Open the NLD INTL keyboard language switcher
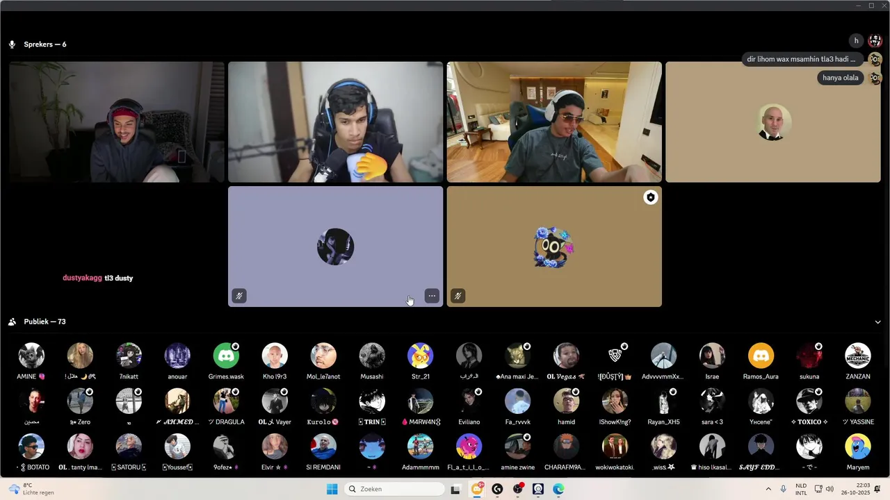 click(x=801, y=489)
